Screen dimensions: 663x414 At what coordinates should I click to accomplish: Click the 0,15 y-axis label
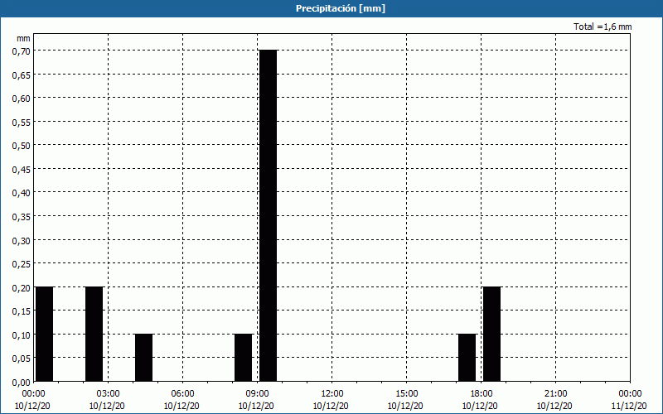(22, 311)
